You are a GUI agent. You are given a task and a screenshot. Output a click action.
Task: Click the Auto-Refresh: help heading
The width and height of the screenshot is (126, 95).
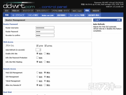pyautogui.click(x=99, y=24)
